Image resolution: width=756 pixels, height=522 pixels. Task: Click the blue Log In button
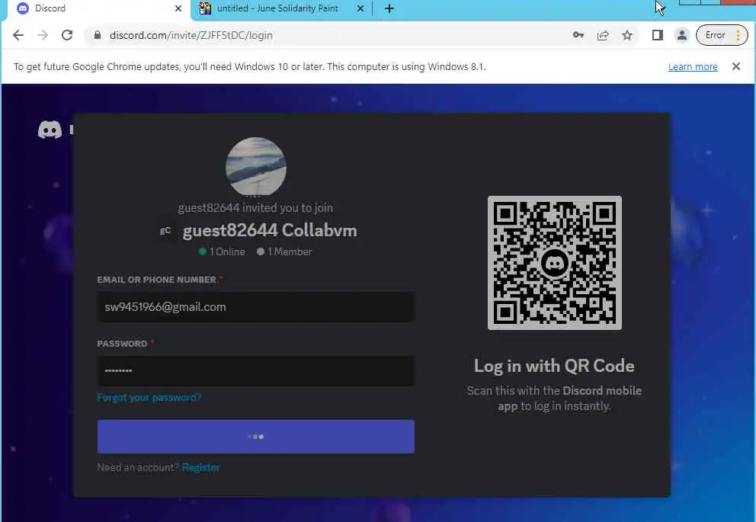click(x=255, y=436)
